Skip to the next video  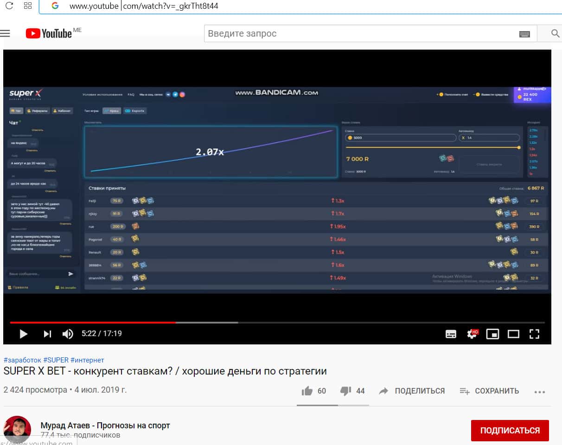47,334
